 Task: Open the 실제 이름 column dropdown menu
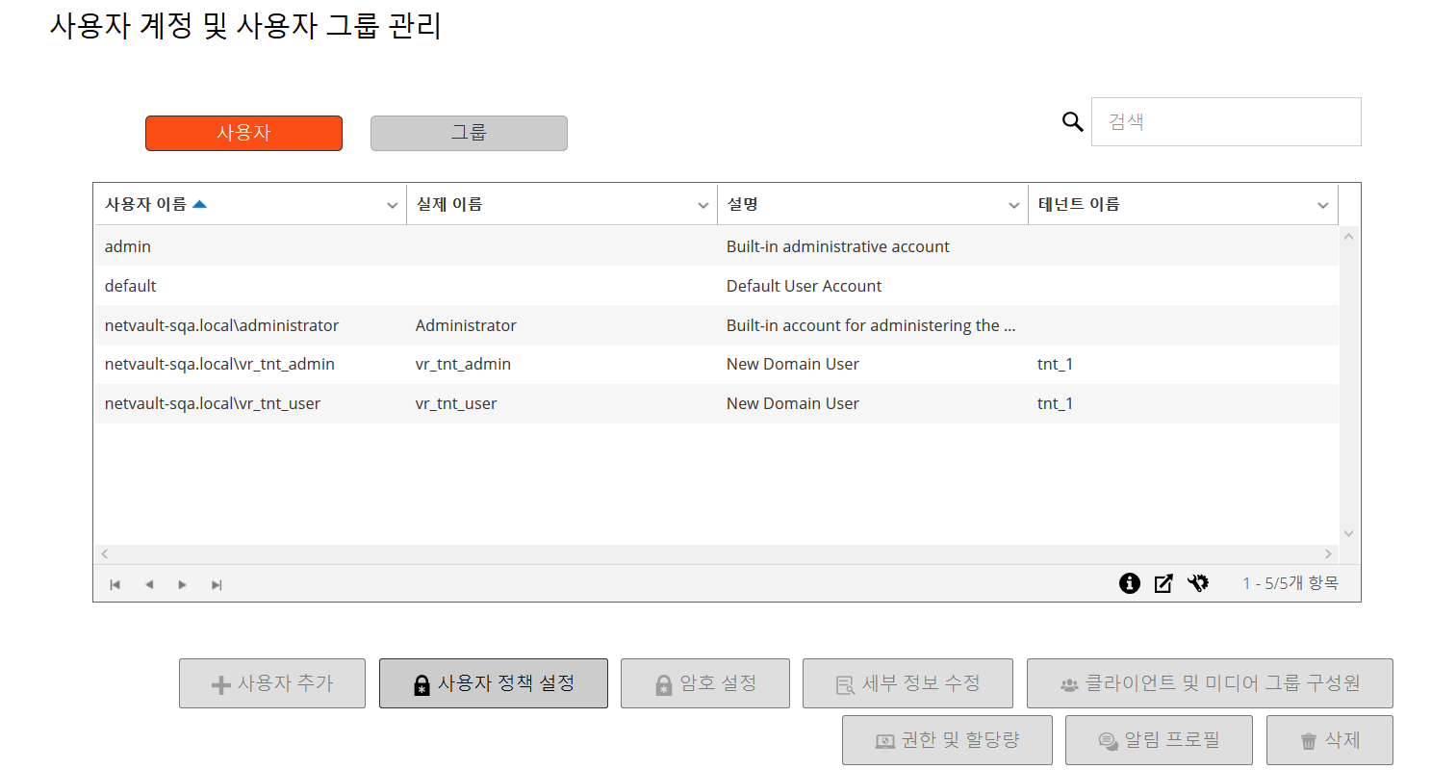(x=703, y=205)
